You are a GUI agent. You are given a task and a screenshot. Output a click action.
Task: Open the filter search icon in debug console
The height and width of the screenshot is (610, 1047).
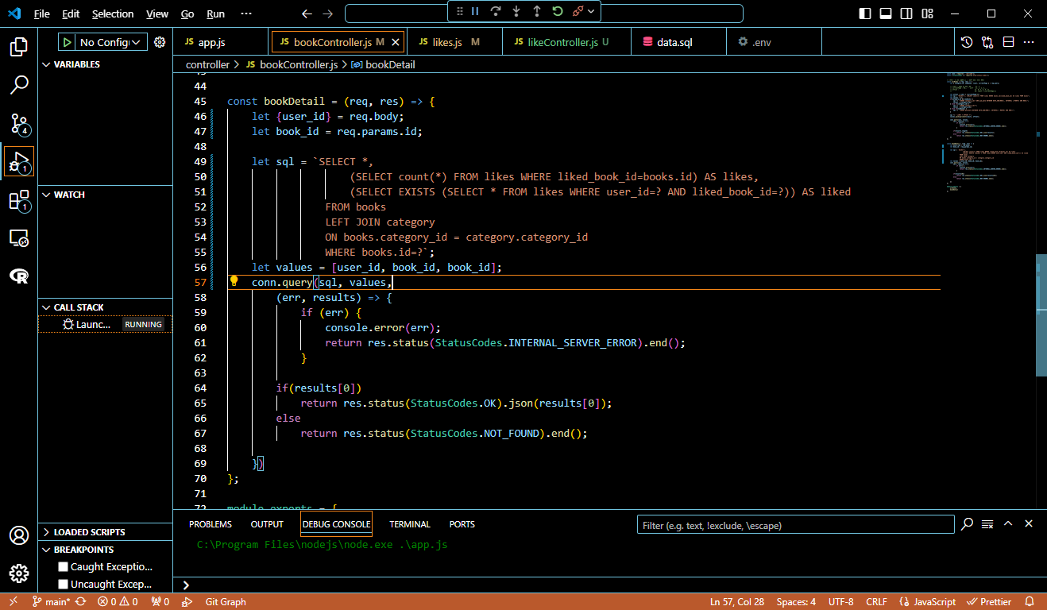coord(968,524)
